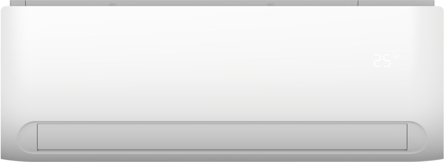
Task: Click the Wi-Fi indicator icon
Action: coord(397,56)
